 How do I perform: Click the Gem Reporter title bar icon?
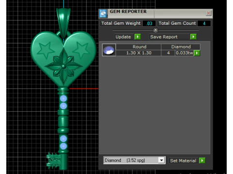103,14
